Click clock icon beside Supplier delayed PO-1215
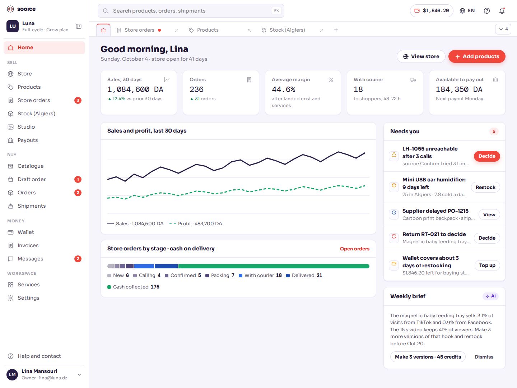517x388 pixels. 394,214
